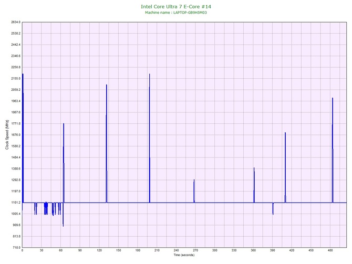Click the 30 seconds x-axis tick label
Viewport: 352px width, 264px height.
pyautogui.click(x=42, y=250)
